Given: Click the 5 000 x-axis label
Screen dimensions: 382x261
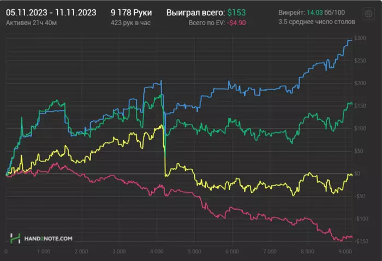Looking at the screenshot, I should [x=194, y=252].
